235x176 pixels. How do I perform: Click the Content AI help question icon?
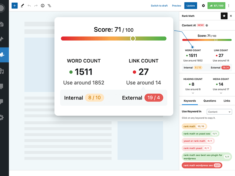point(207,25)
